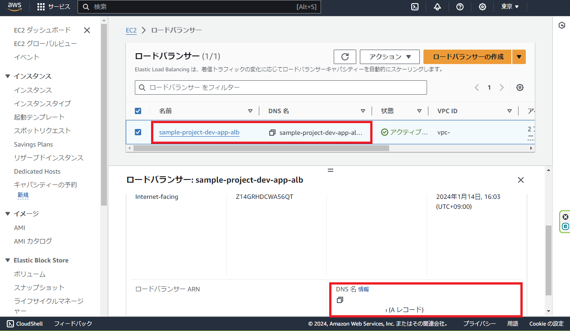
Task: Open the sample-project-dev-app-alb name link
Action: pyautogui.click(x=199, y=133)
